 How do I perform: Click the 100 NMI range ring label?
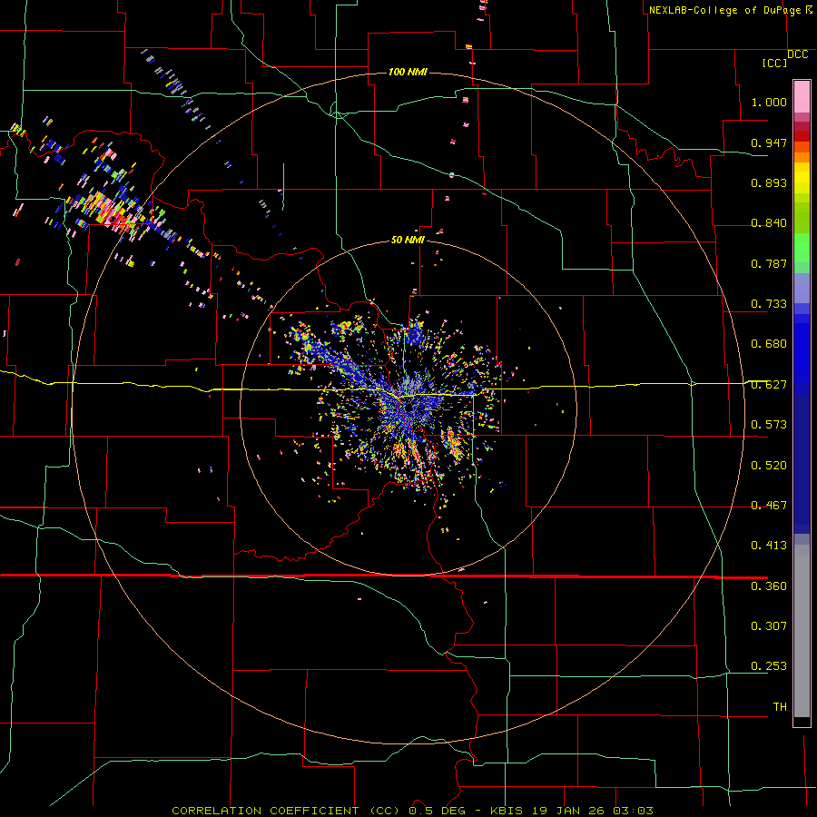click(x=408, y=72)
